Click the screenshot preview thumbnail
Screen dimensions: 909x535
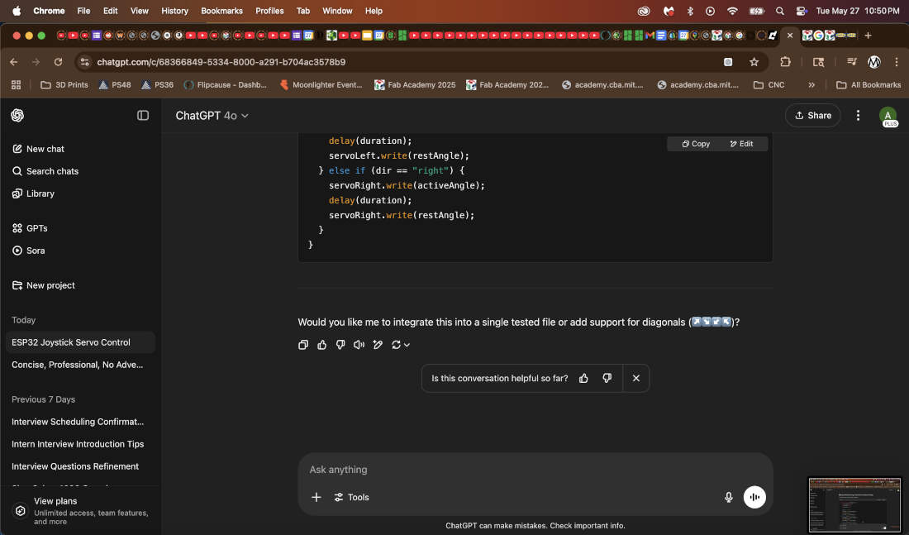[854, 504]
